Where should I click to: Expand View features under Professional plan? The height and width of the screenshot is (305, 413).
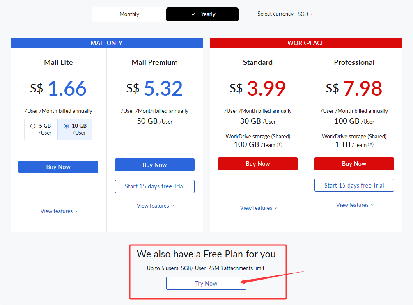(355, 205)
